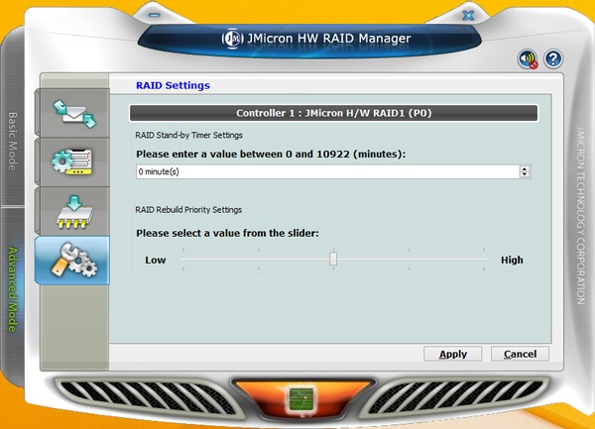Screen dimensions: 595x429
Task: Click the stand-by timer minutes input field
Action: point(327,171)
